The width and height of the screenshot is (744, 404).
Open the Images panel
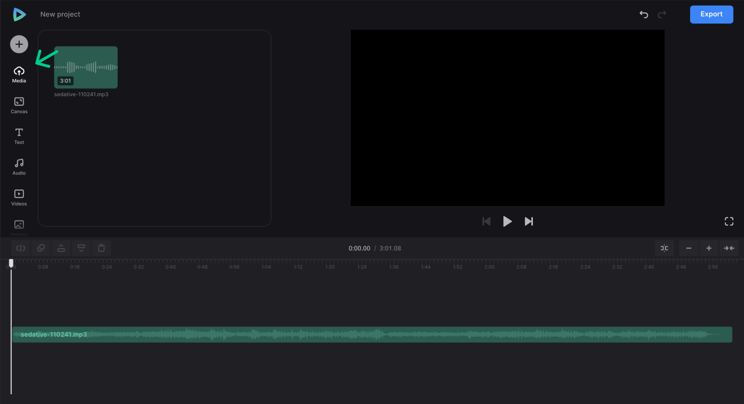coord(19,228)
